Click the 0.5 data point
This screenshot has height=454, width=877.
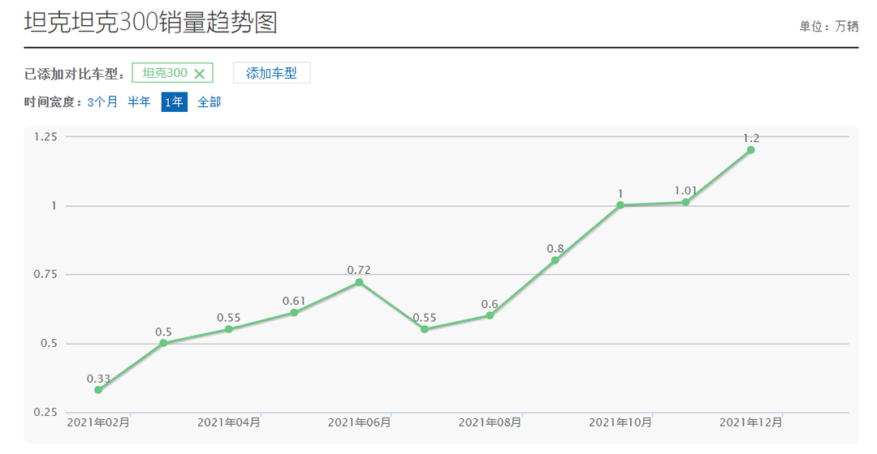click(x=163, y=343)
